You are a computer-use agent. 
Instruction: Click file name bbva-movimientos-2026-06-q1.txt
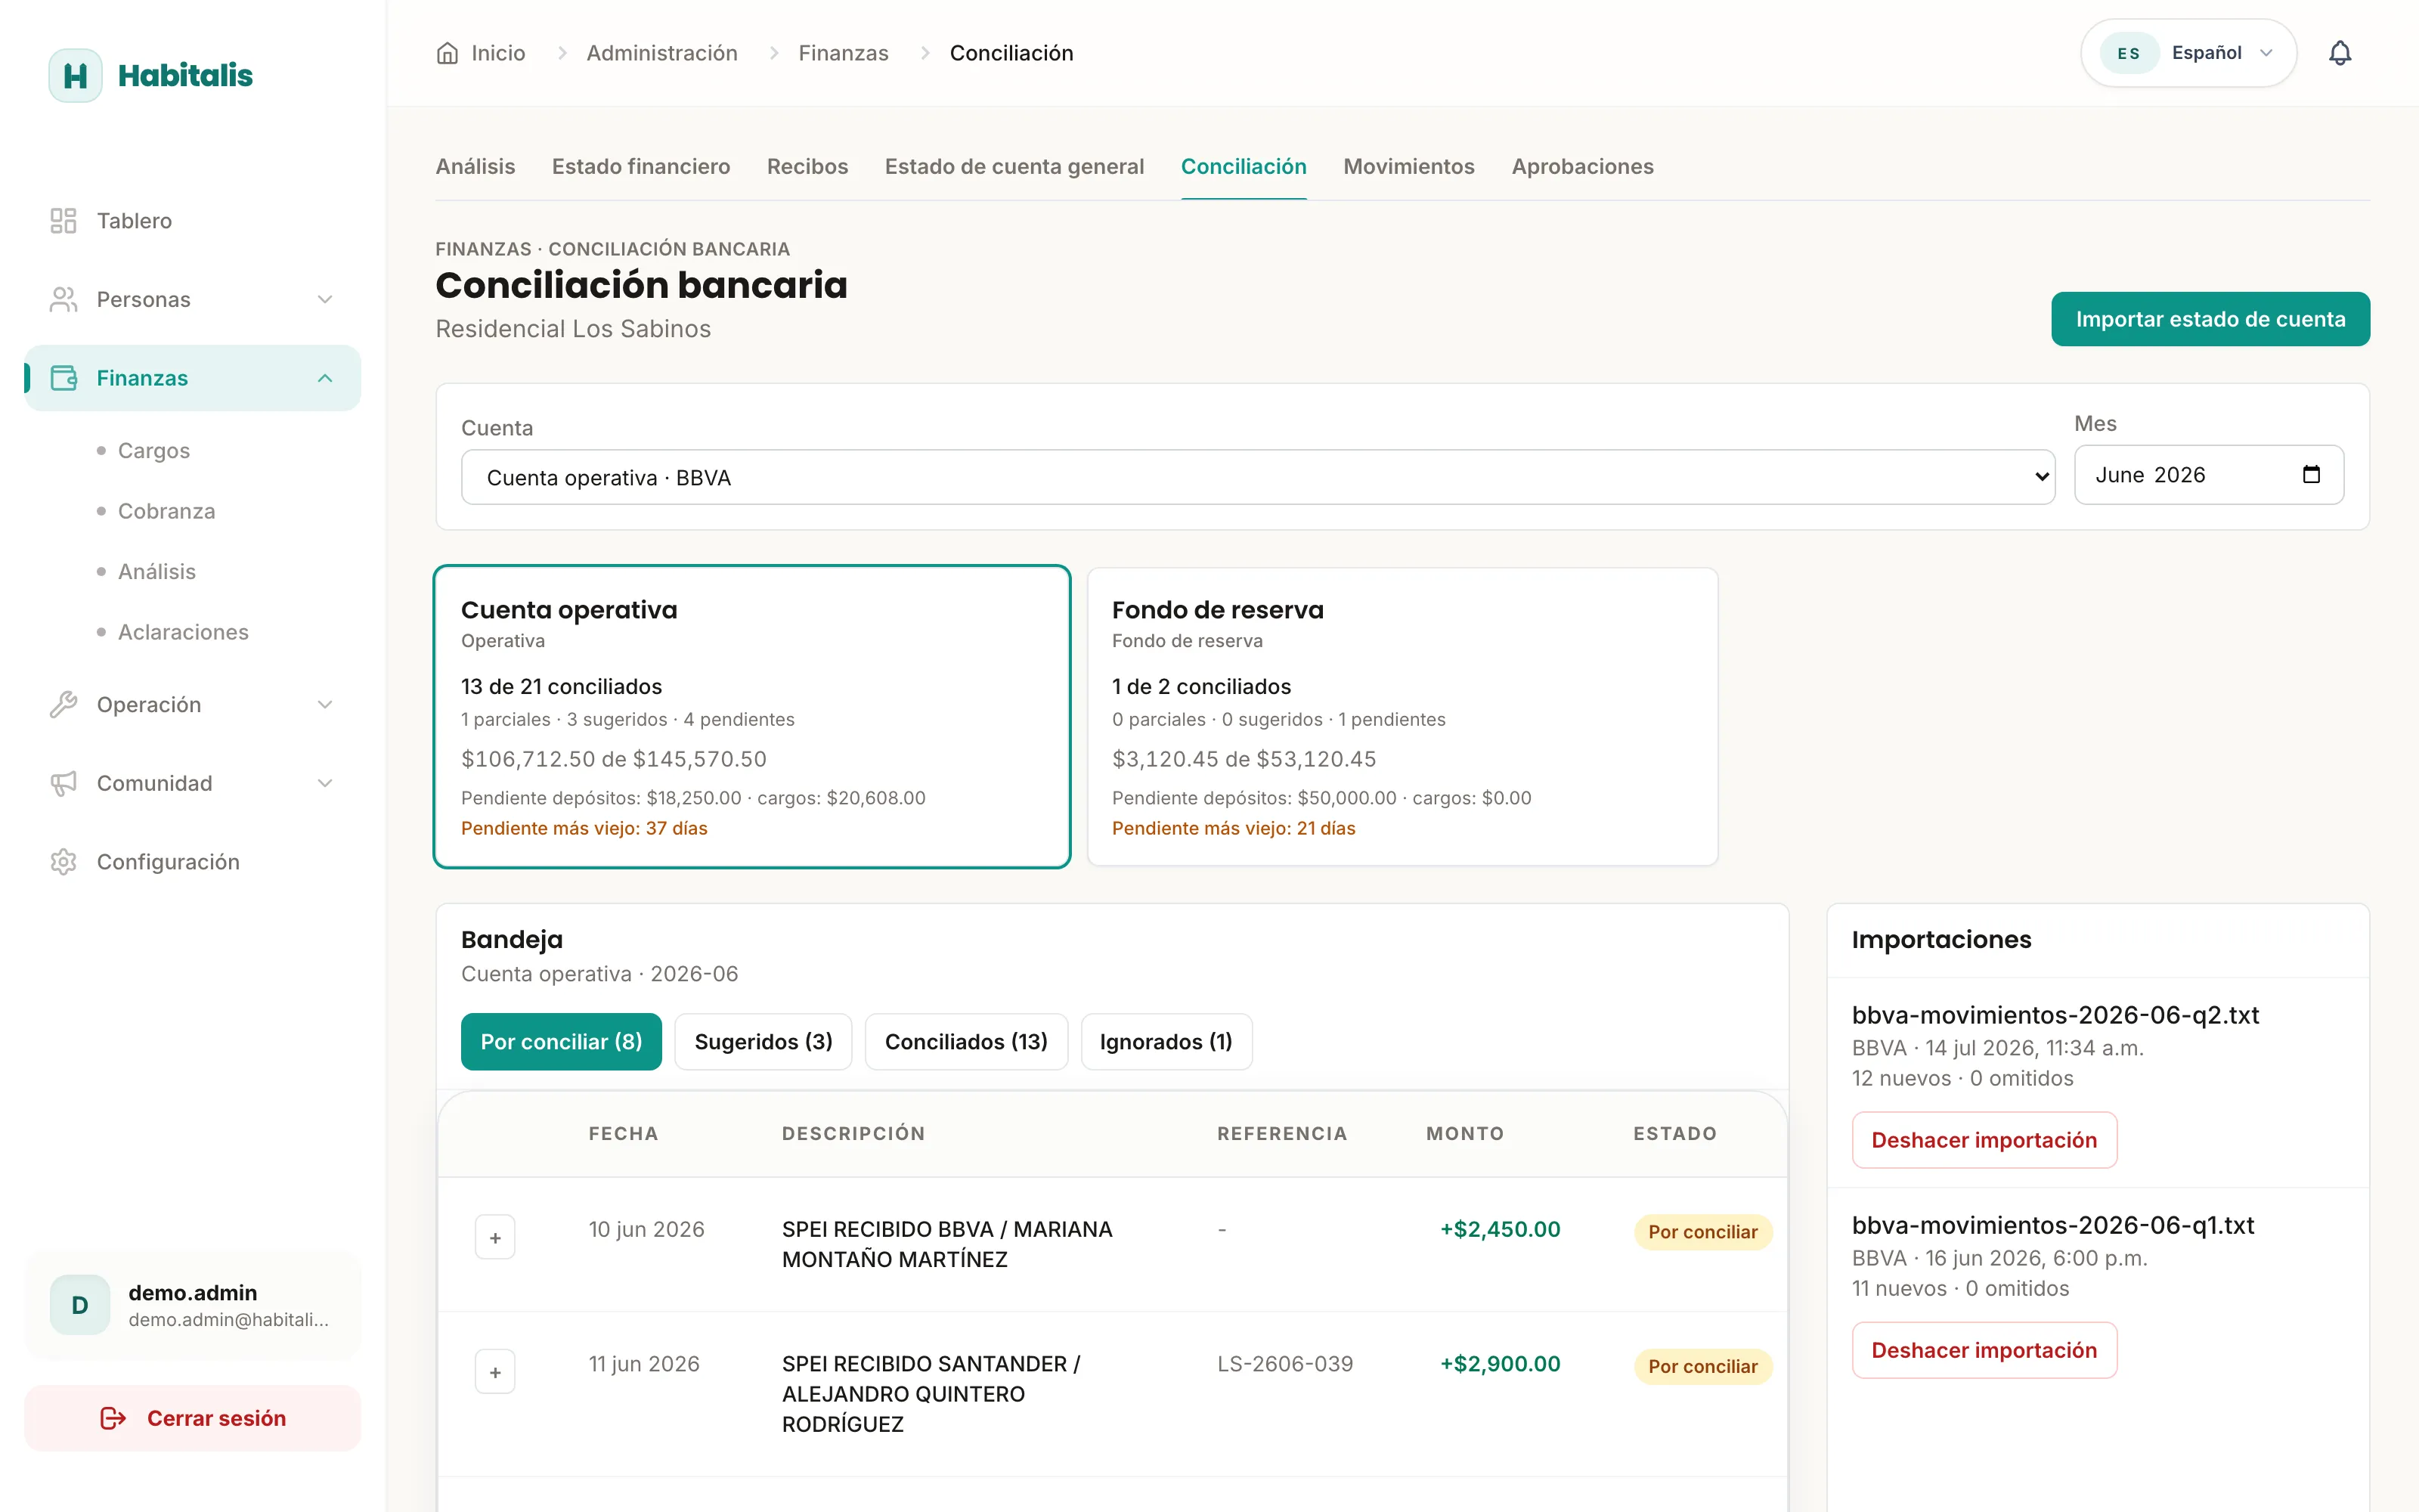pyautogui.click(x=2053, y=1225)
